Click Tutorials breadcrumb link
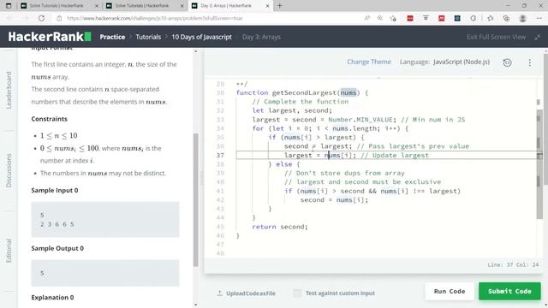 (x=148, y=37)
